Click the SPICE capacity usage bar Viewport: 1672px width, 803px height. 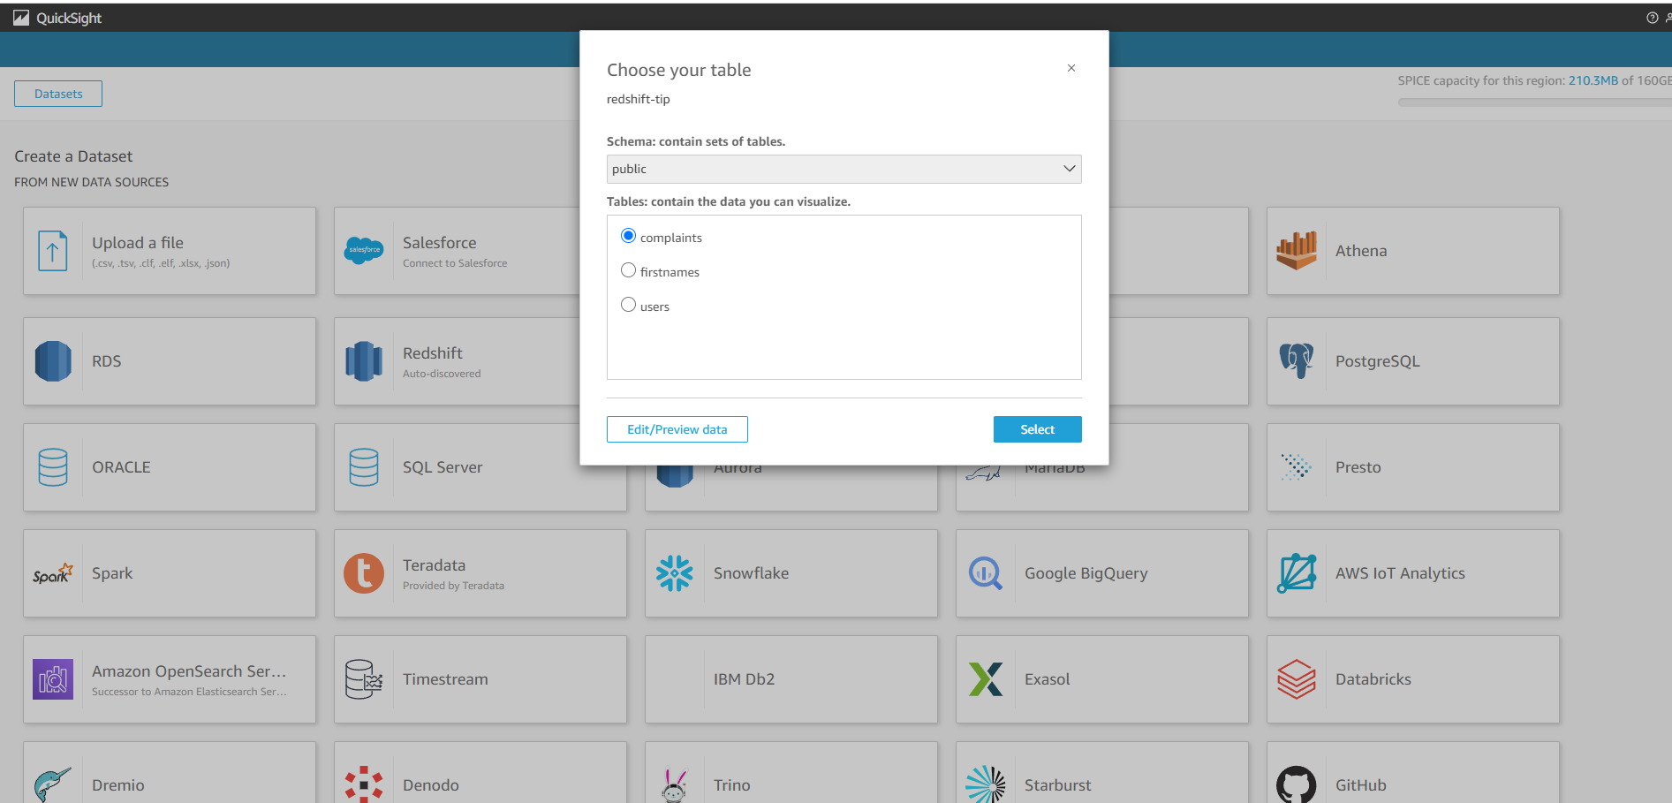click(x=1535, y=102)
